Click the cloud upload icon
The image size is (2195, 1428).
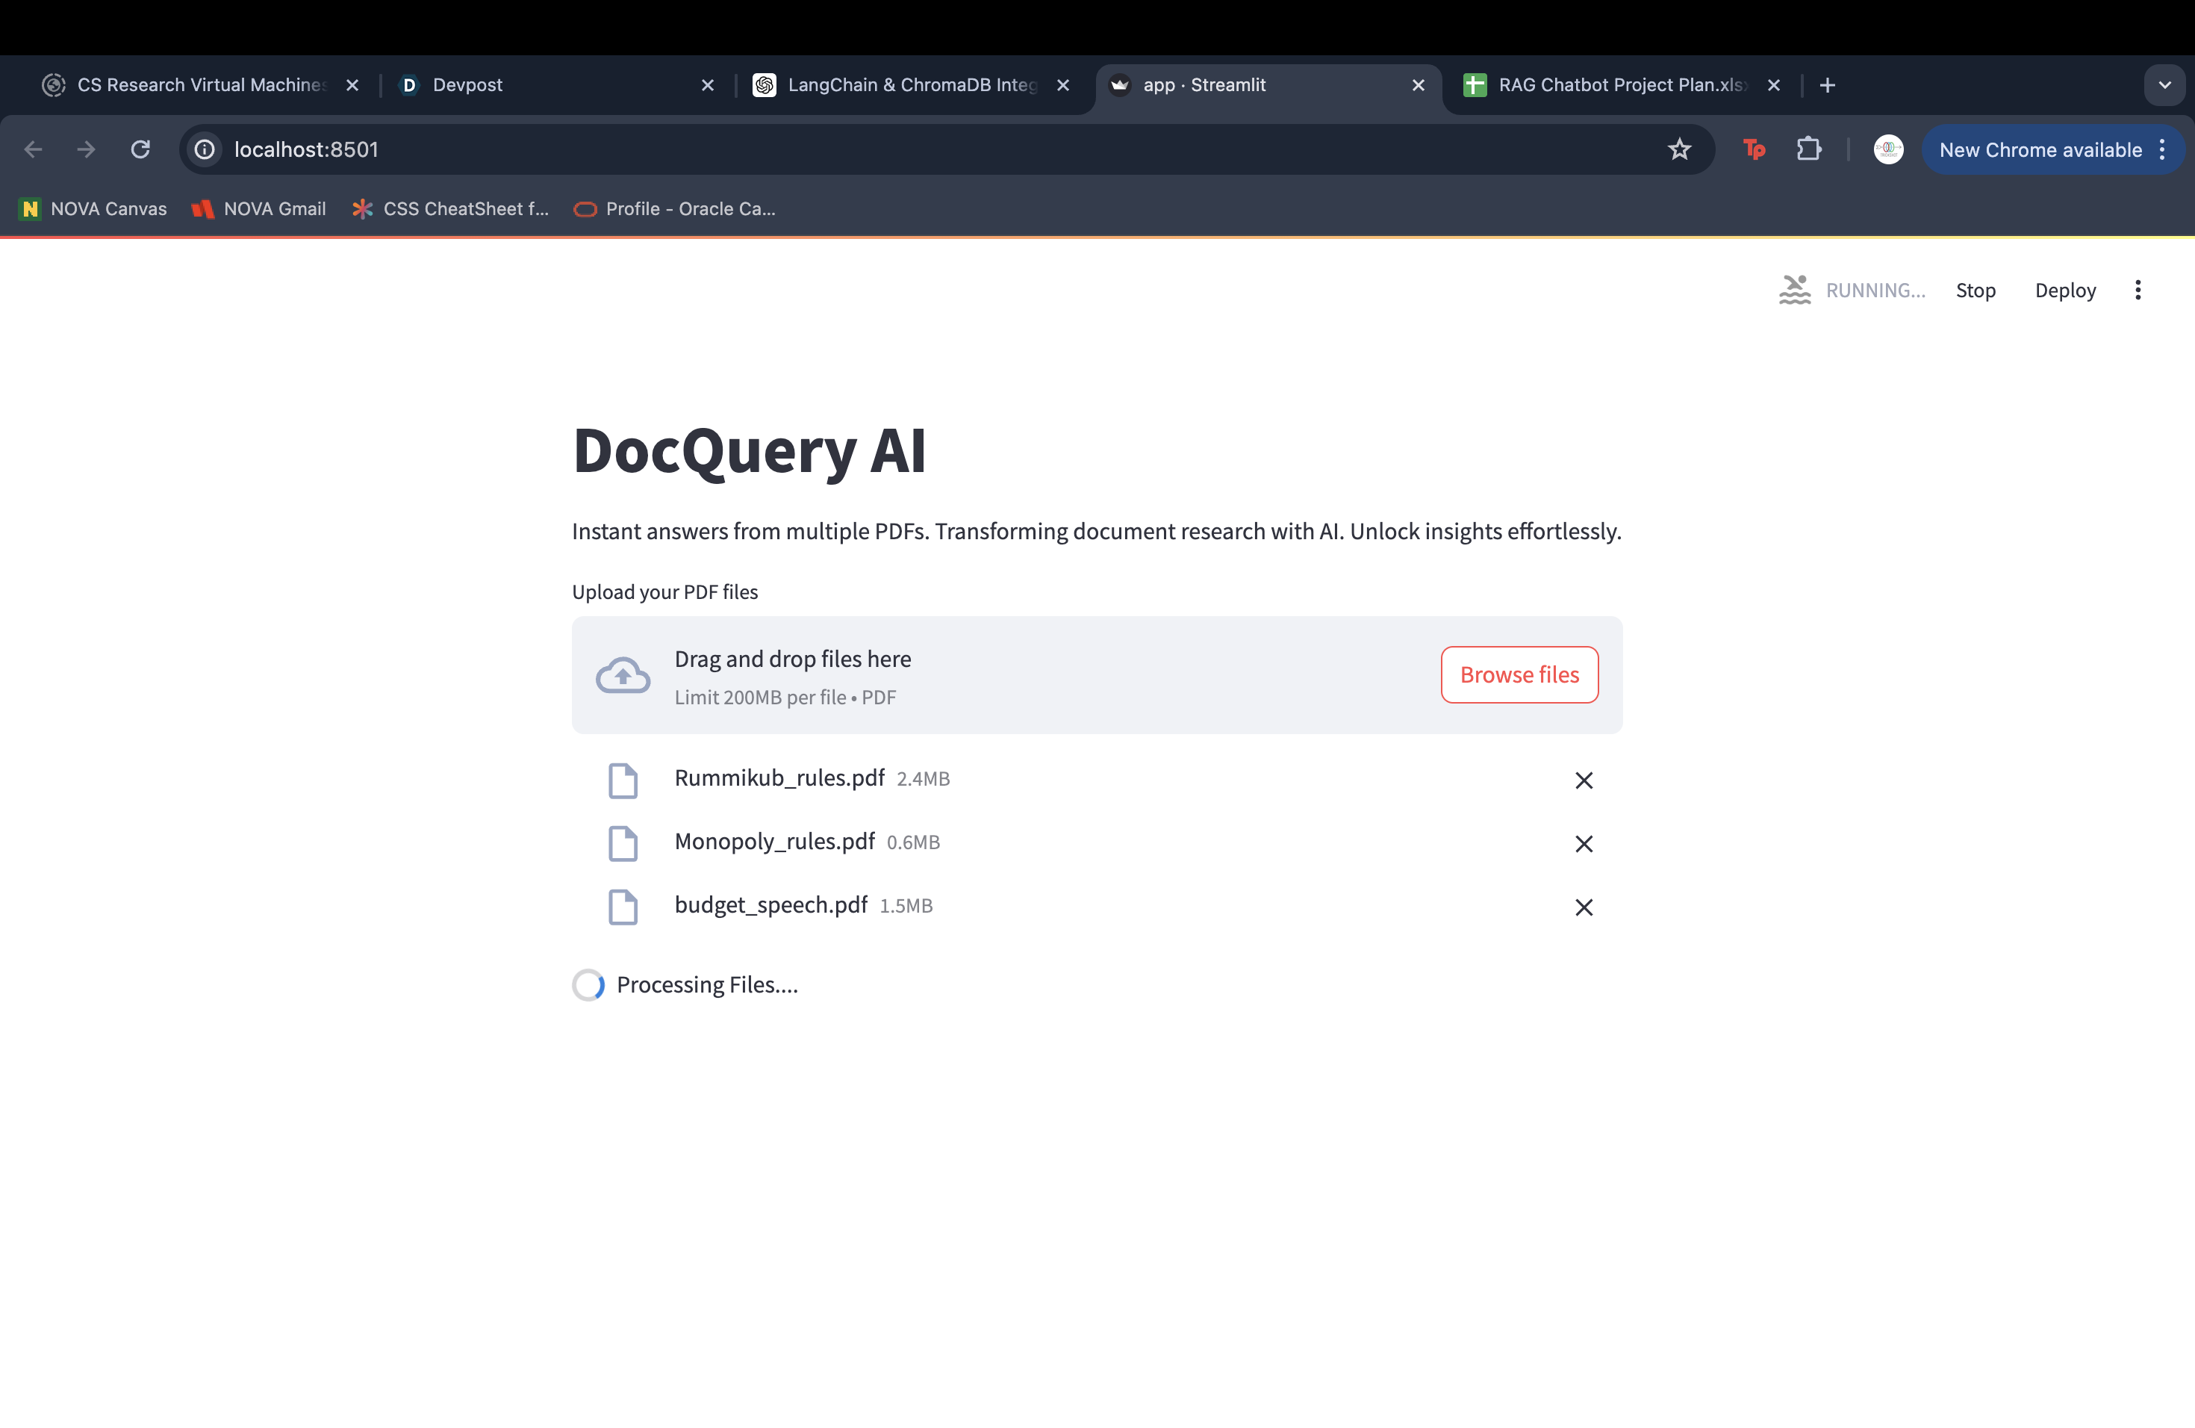coord(623,675)
